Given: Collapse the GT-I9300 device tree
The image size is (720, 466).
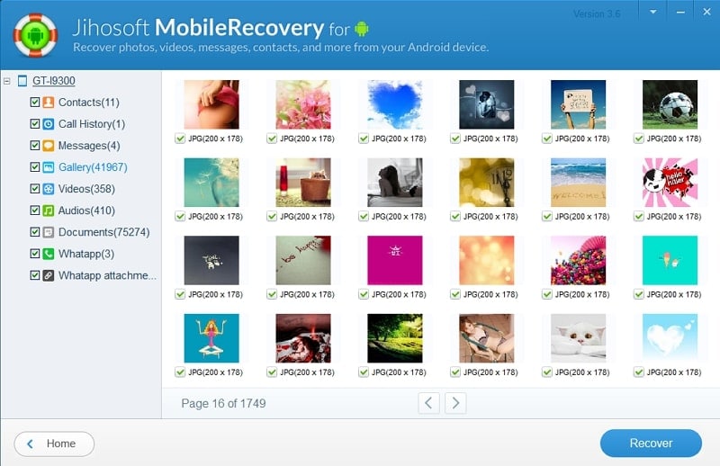Looking at the screenshot, I should pyautogui.click(x=7, y=81).
